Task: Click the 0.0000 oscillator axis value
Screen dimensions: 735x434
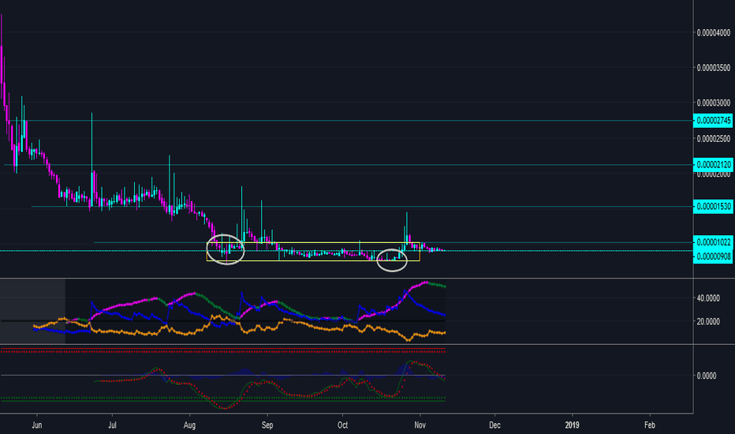Action: coord(707,376)
